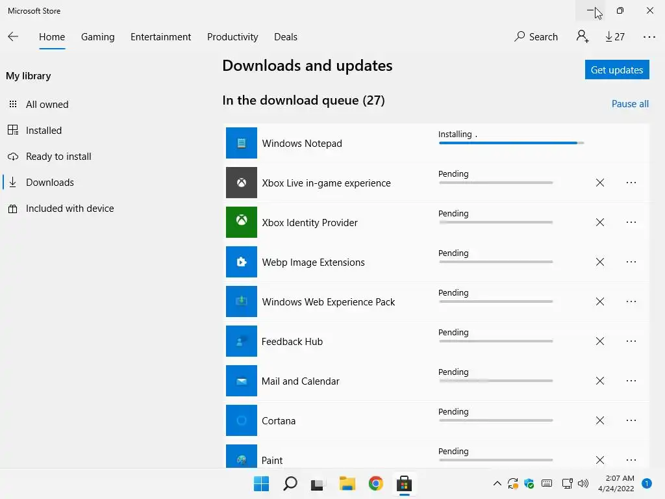This screenshot has height=499, width=665.
Task: Select Downloads in the sidebar
Action: 50,183
